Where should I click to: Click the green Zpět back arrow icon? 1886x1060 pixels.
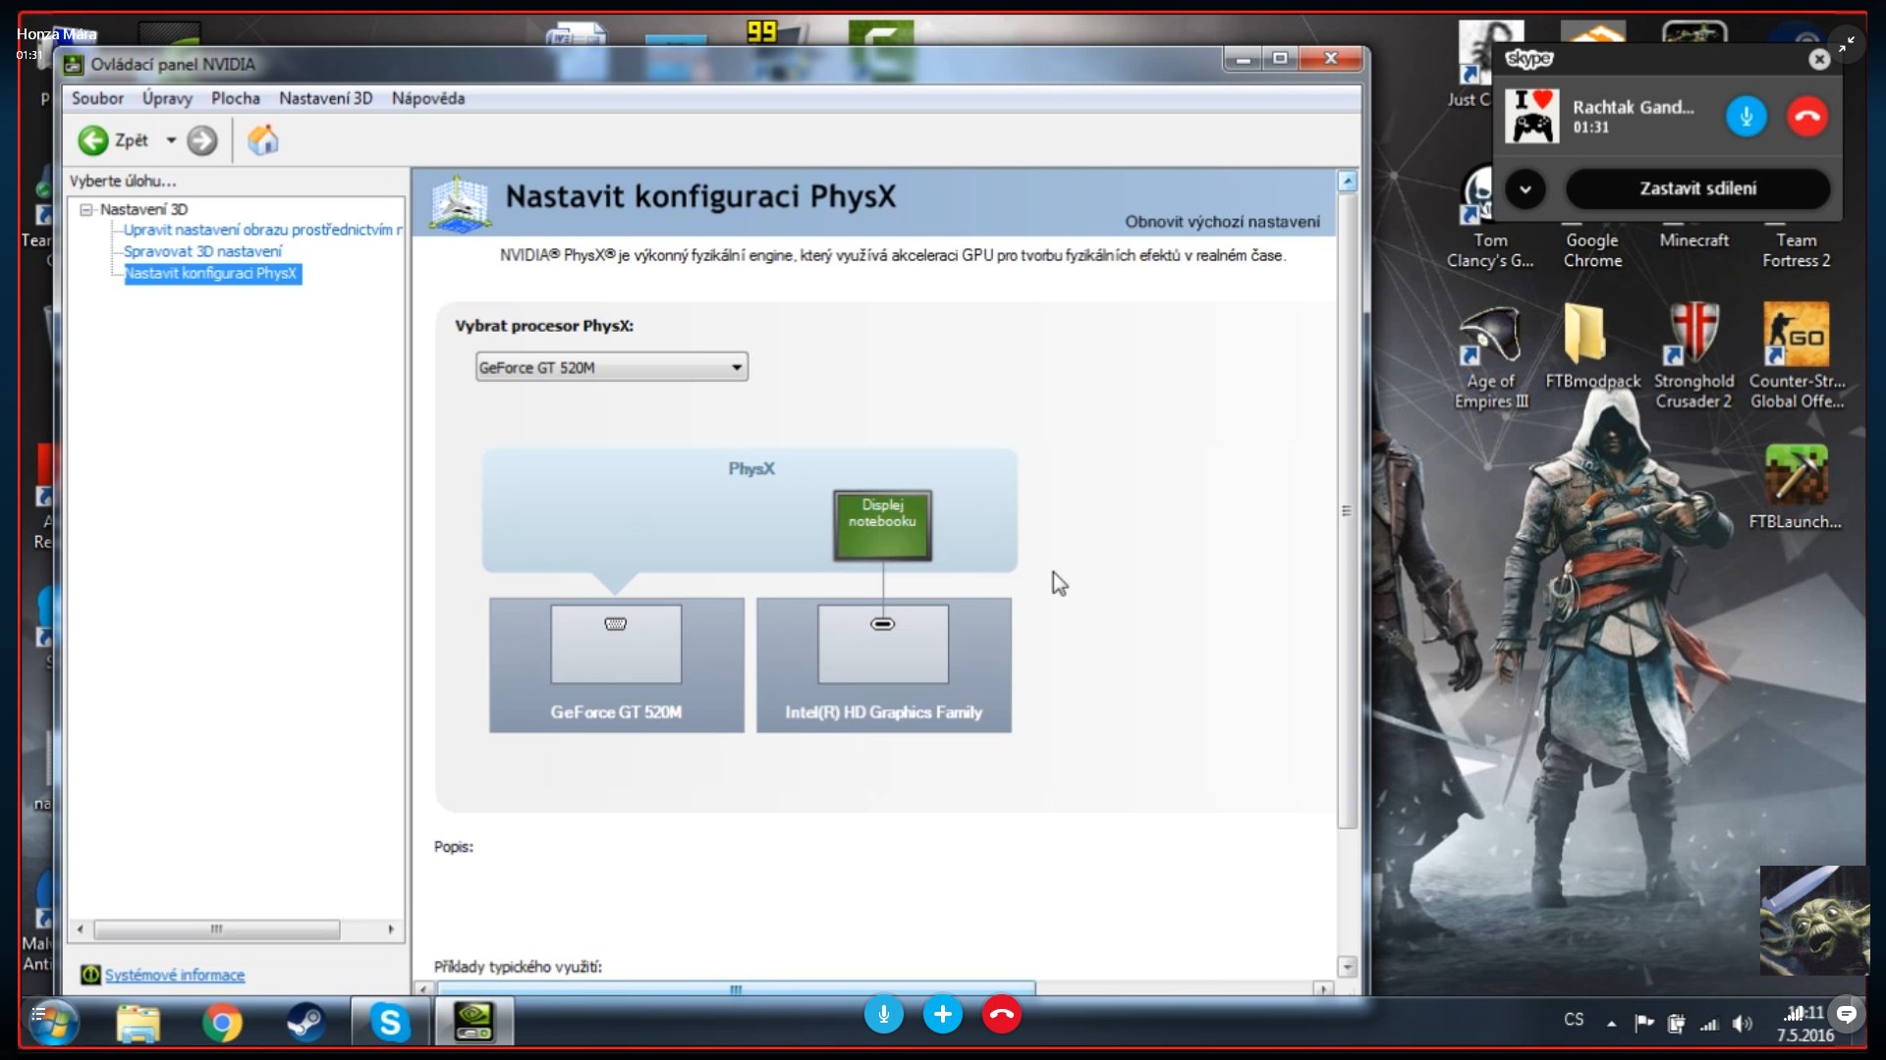[93, 140]
